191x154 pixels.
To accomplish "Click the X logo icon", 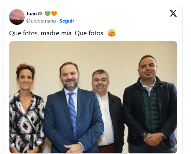I will point(173,13).
